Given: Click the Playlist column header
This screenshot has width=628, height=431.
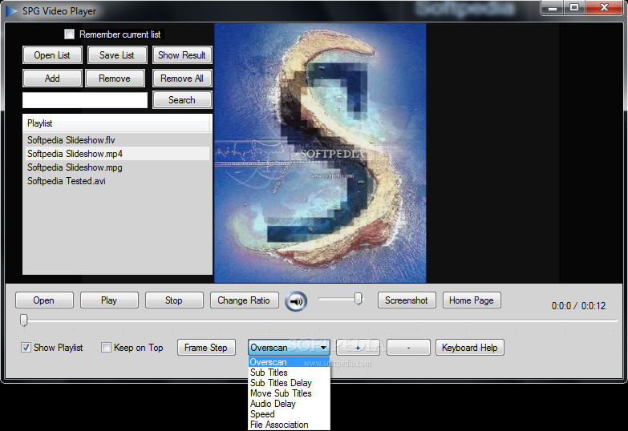Looking at the screenshot, I should coord(116,123).
